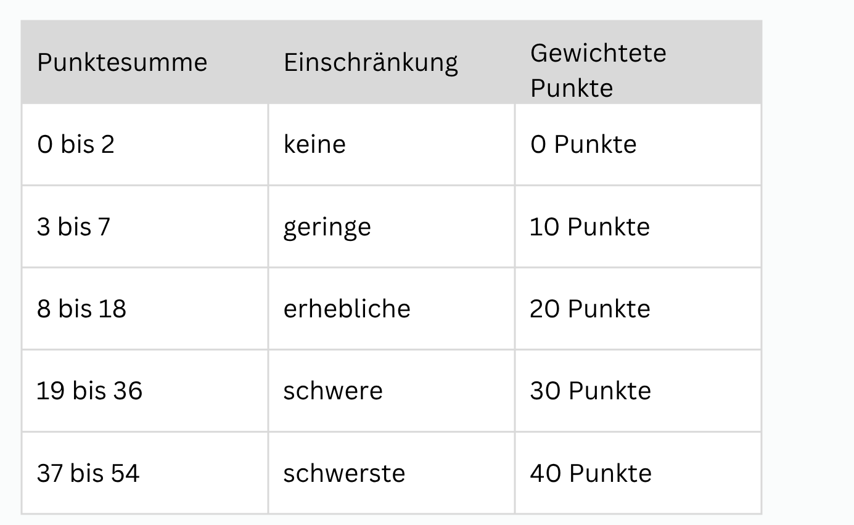Click the '30 Punkte' cell

tap(638, 391)
